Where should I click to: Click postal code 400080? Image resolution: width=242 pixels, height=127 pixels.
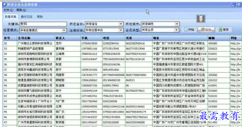coord(213,43)
